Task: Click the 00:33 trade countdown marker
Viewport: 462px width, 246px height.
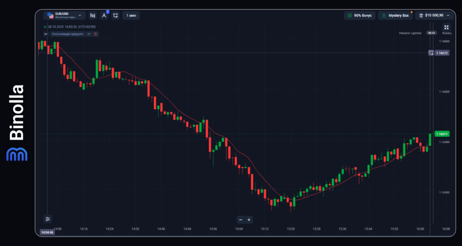Action: click(432, 33)
